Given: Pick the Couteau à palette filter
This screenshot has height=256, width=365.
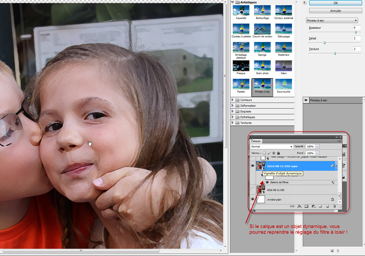Looking at the screenshot, I should coord(241,29).
